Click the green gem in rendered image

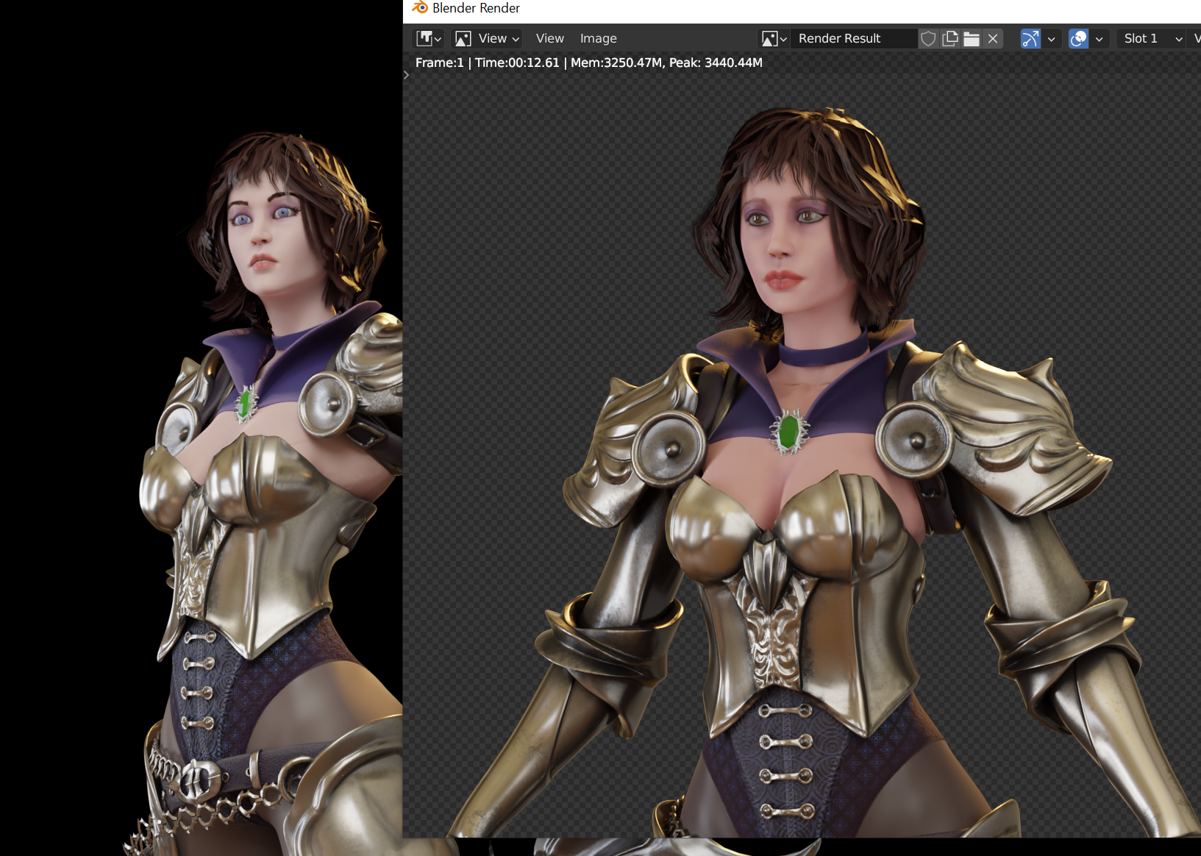coord(788,432)
